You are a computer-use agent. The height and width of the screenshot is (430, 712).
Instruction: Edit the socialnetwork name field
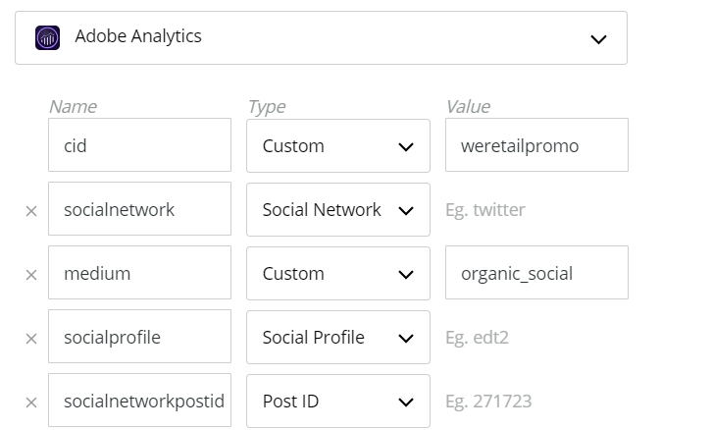point(139,210)
